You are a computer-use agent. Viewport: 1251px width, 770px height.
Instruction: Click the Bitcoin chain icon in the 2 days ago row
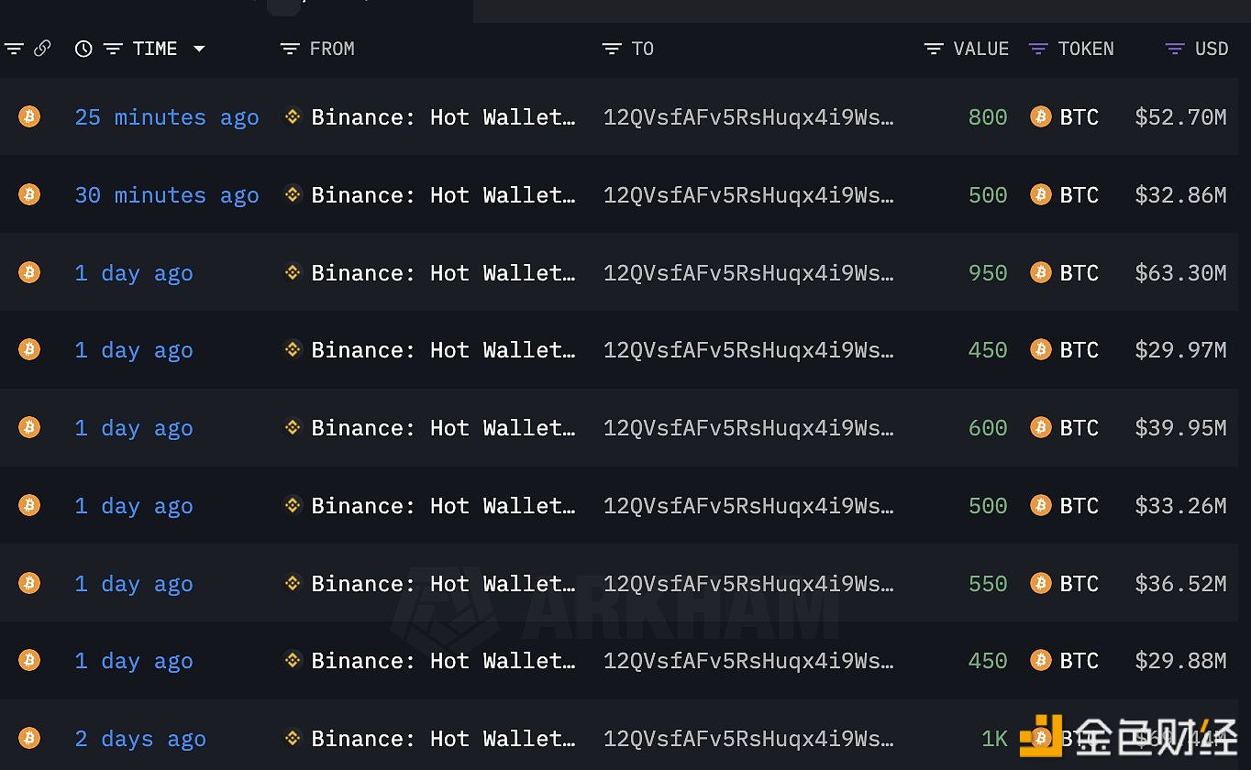(x=29, y=738)
